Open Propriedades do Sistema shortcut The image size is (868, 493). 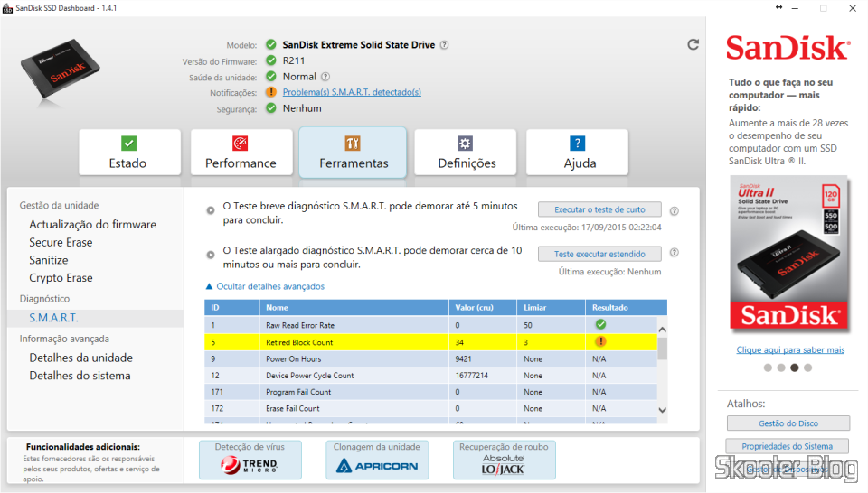click(788, 446)
